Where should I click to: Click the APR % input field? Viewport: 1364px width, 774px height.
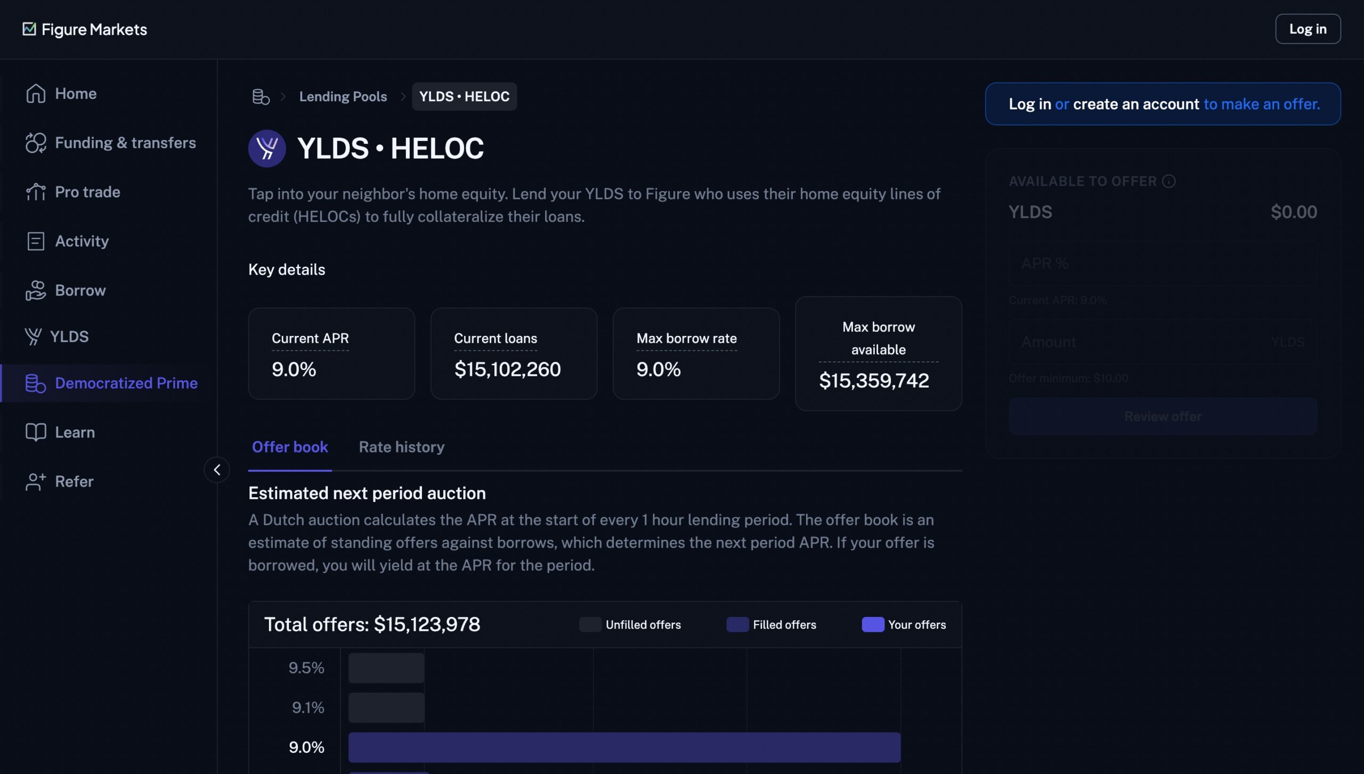click(x=1163, y=264)
